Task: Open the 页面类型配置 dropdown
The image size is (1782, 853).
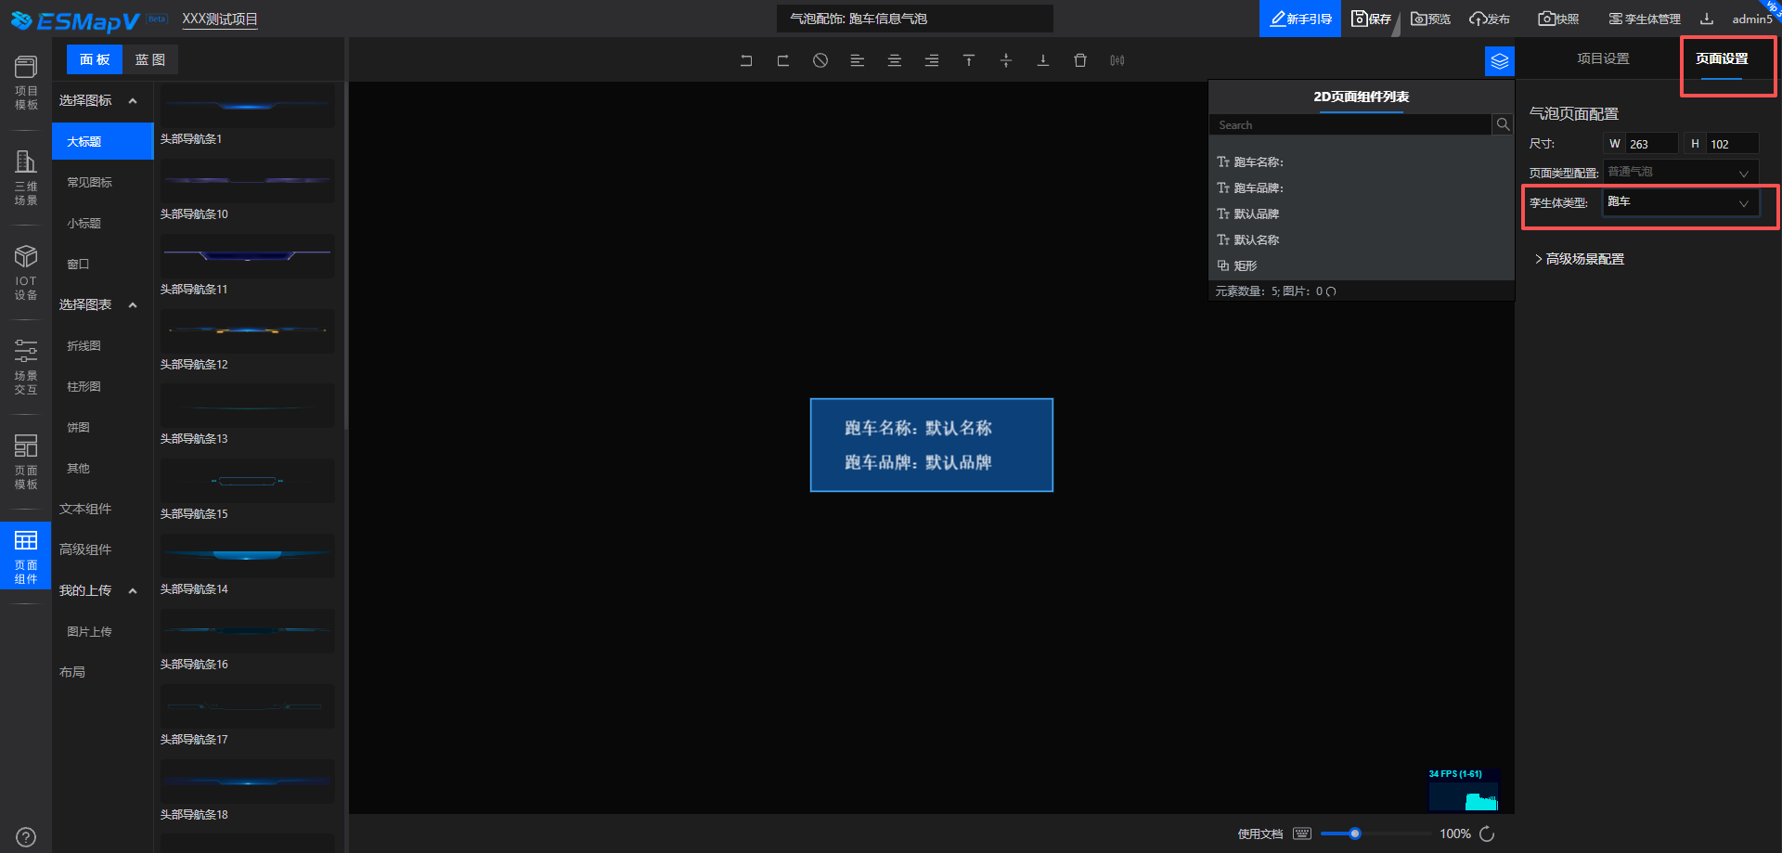Action: tap(1681, 172)
